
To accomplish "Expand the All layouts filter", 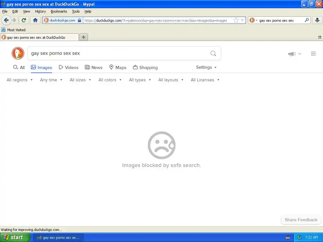I will pyautogui.click(x=171, y=80).
